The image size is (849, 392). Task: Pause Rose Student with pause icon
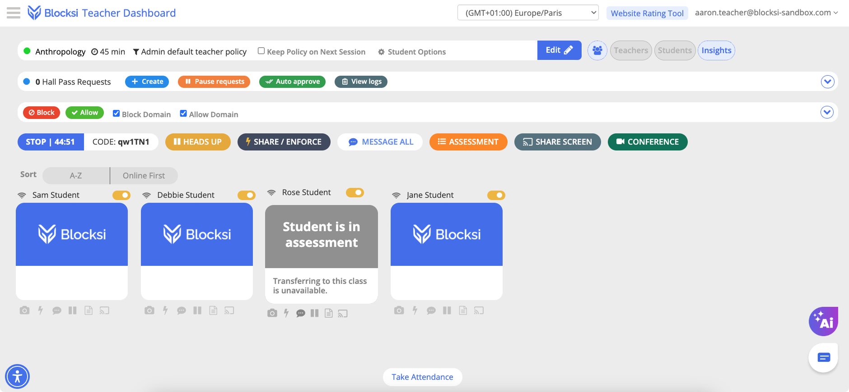point(315,313)
